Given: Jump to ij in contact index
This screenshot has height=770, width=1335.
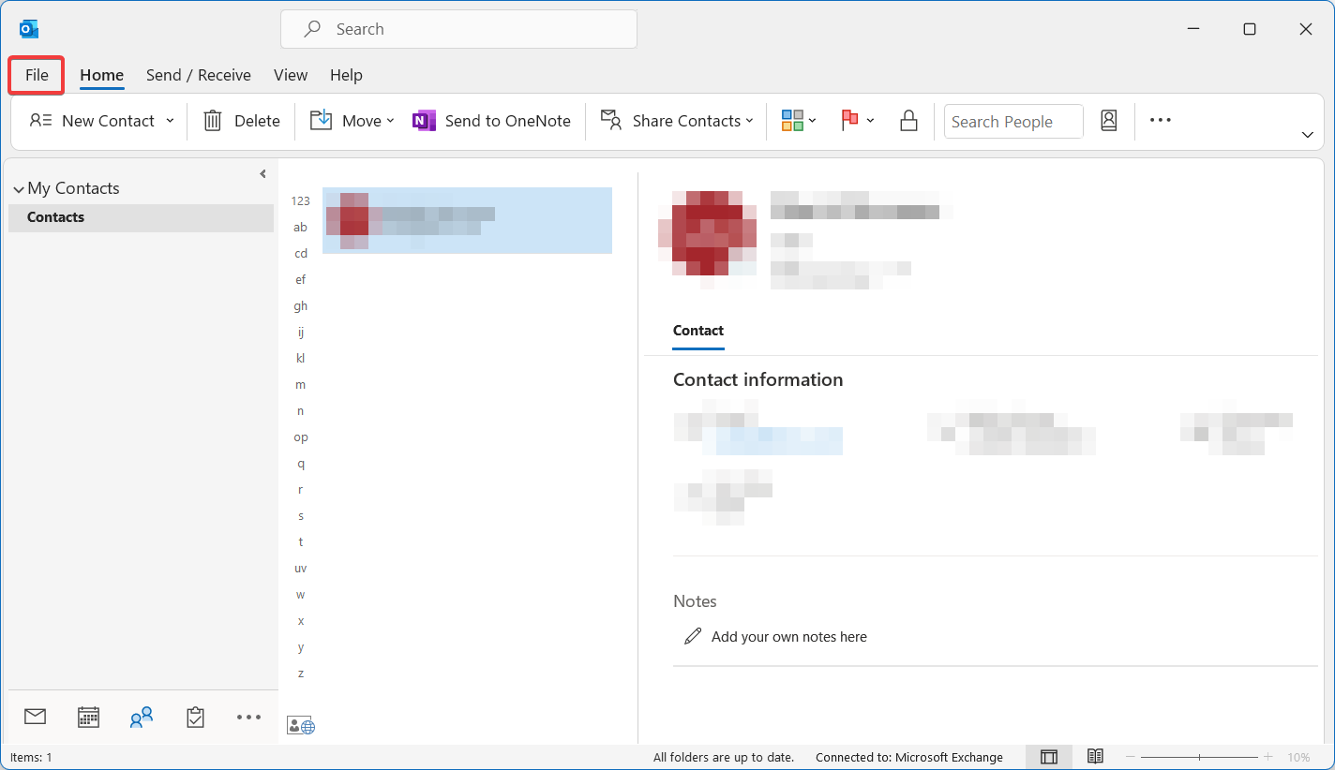Looking at the screenshot, I should coord(300,333).
